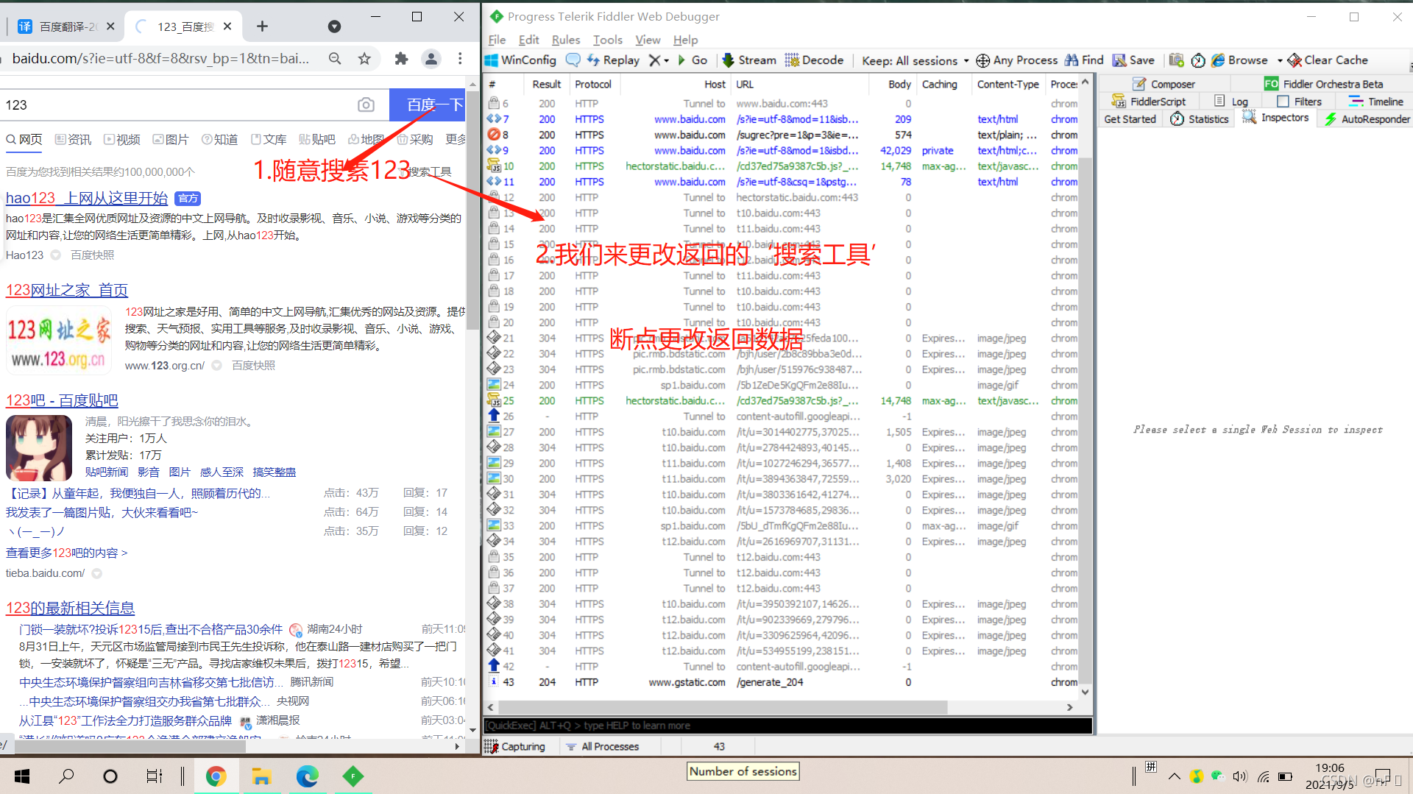The image size is (1413, 794).
Task: Click Clear Cache in the Fiddler toolbar
Action: 1328,60
